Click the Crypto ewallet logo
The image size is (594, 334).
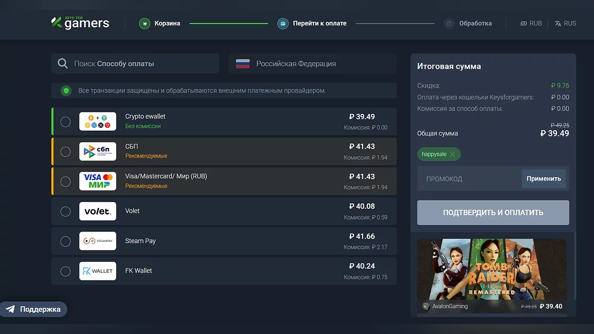click(x=98, y=122)
